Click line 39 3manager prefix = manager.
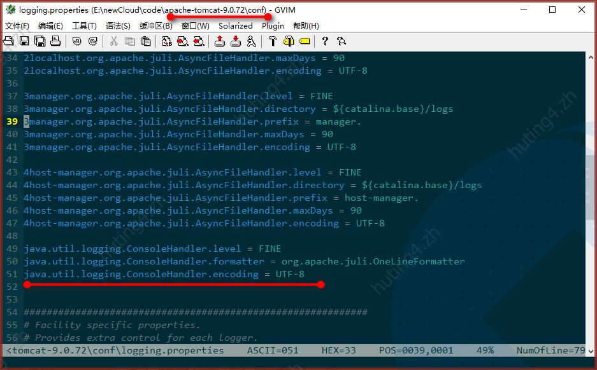 [x=192, y=121]
